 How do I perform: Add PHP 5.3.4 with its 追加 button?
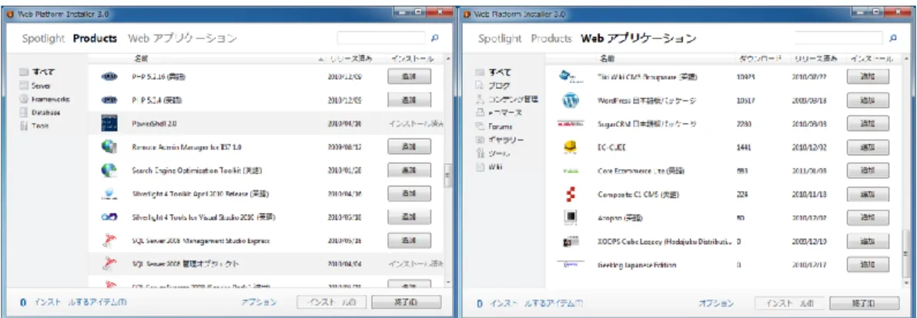click(x=410, y=101)
